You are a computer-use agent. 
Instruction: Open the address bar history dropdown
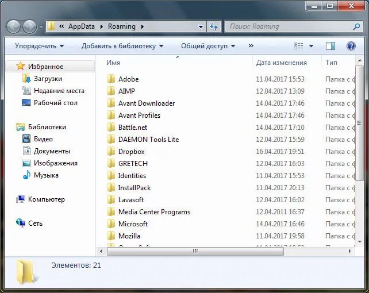pos(201,26)
